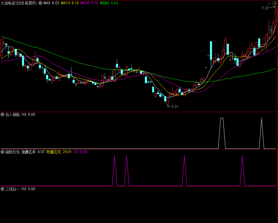The height and width of the screenshot is (223, 278).
Task: Open main chart indicator dropdown beside 大连电瓷
Action: (40, 3)
